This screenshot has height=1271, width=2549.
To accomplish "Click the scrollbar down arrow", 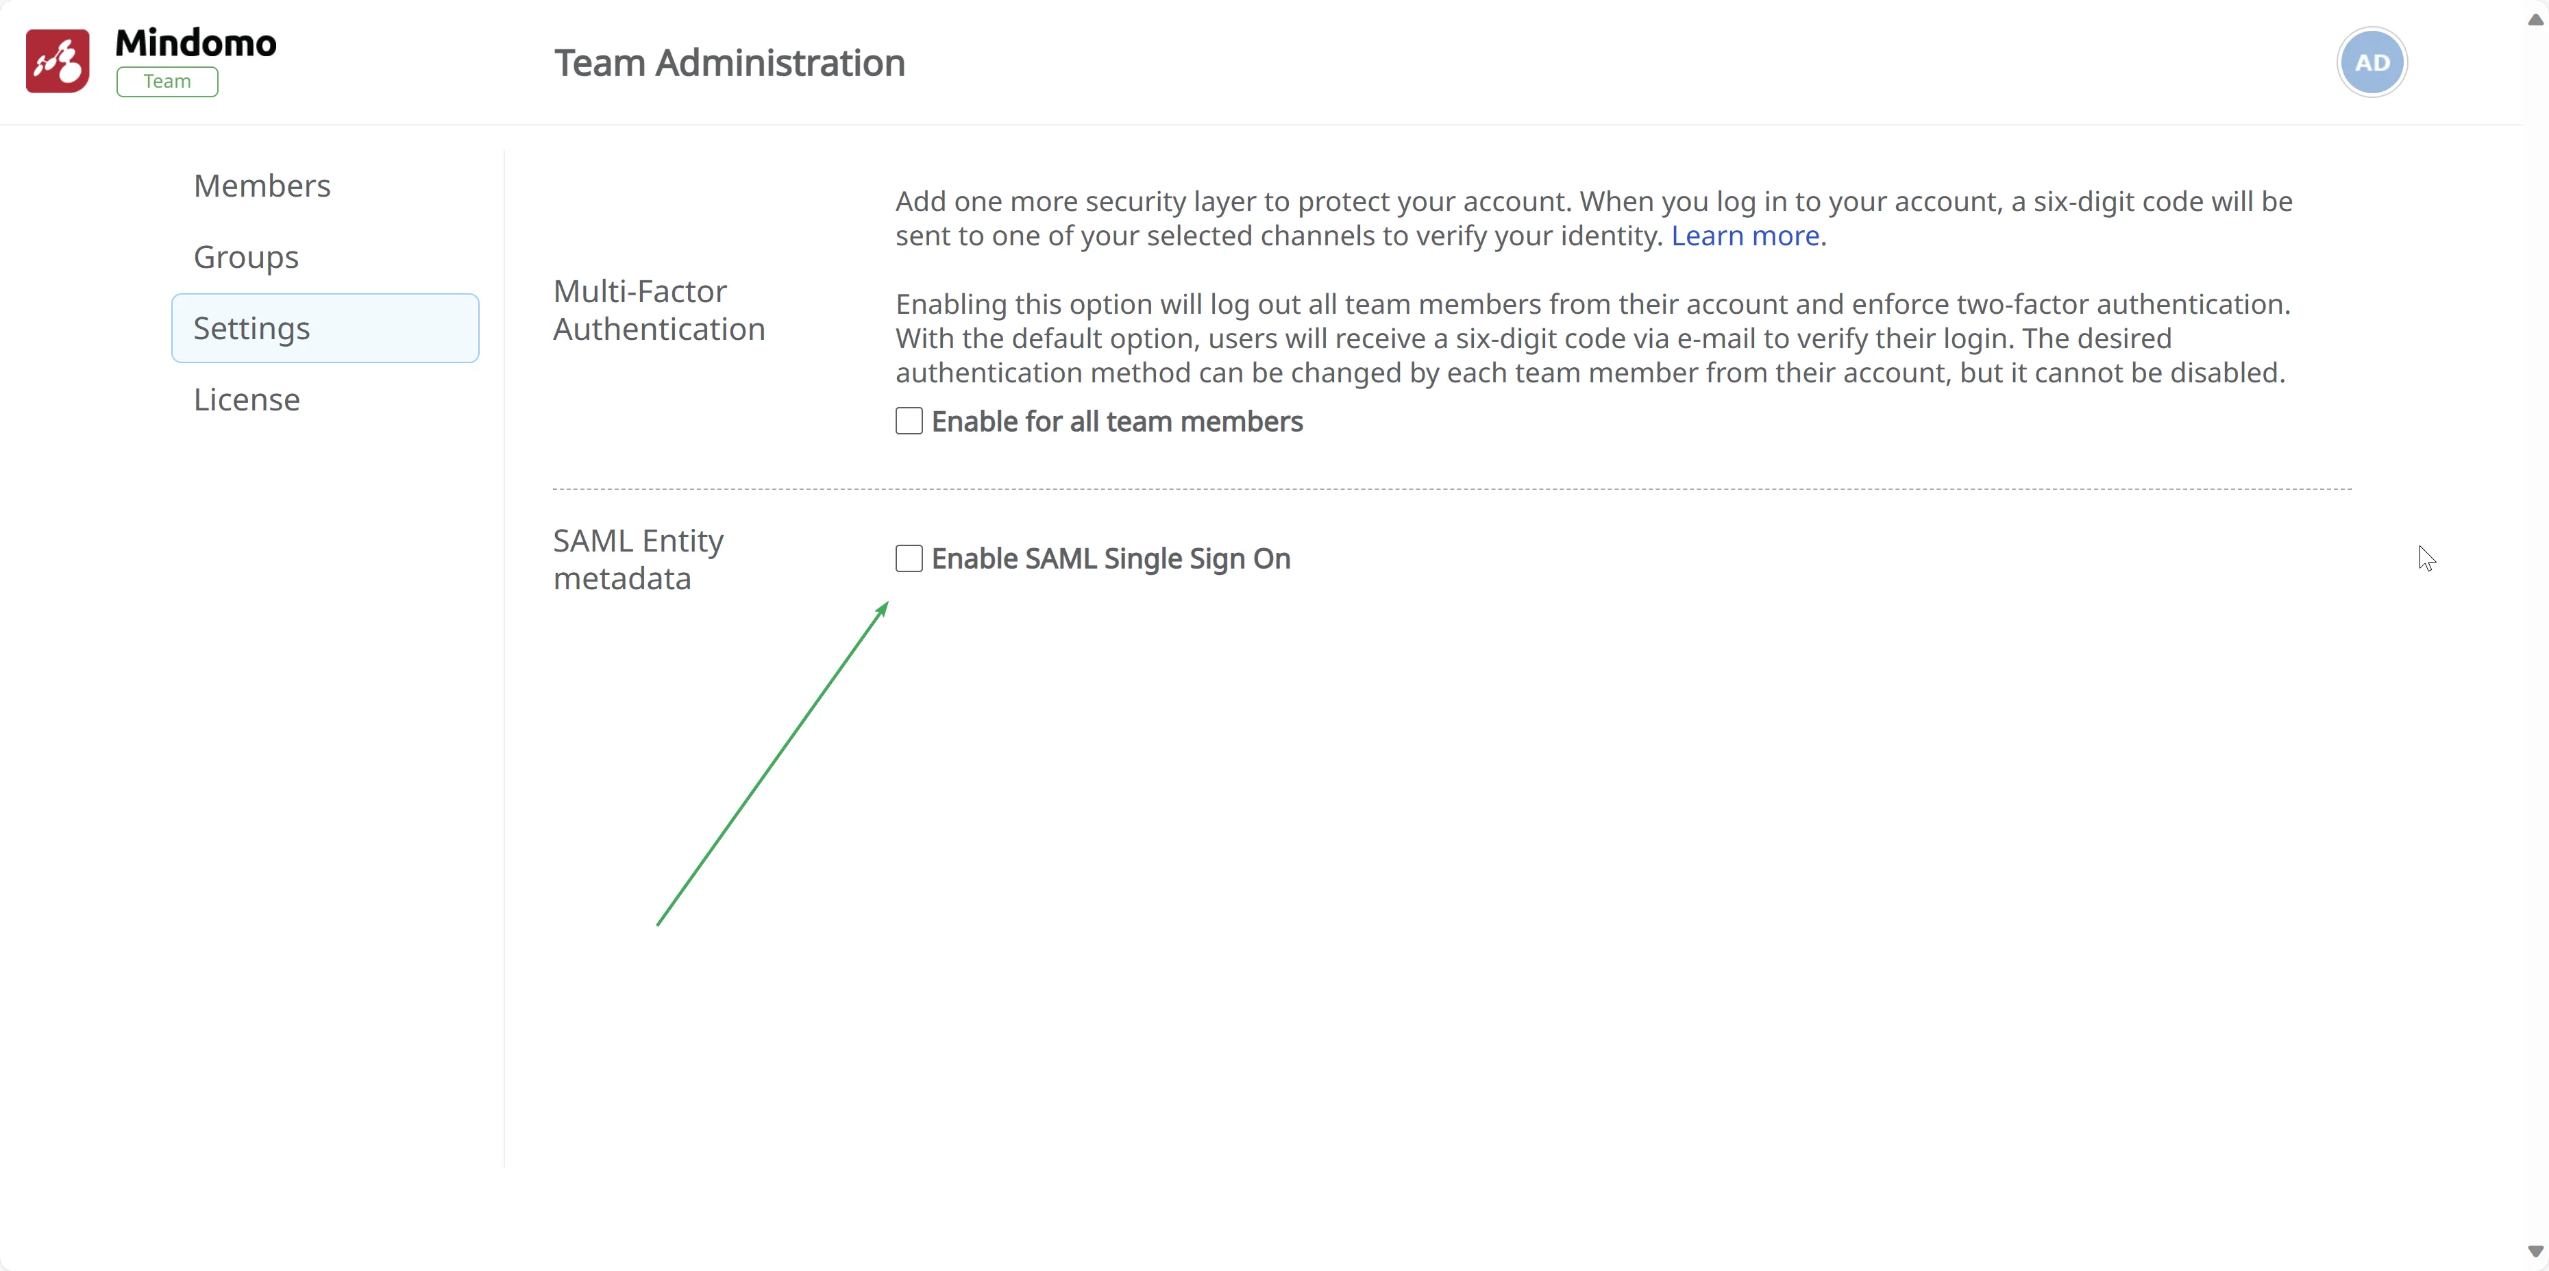I will (x=2535, y=1251).
